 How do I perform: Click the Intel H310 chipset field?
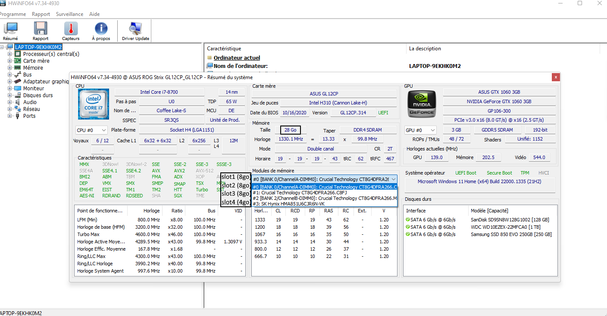(x=339, y=103)
